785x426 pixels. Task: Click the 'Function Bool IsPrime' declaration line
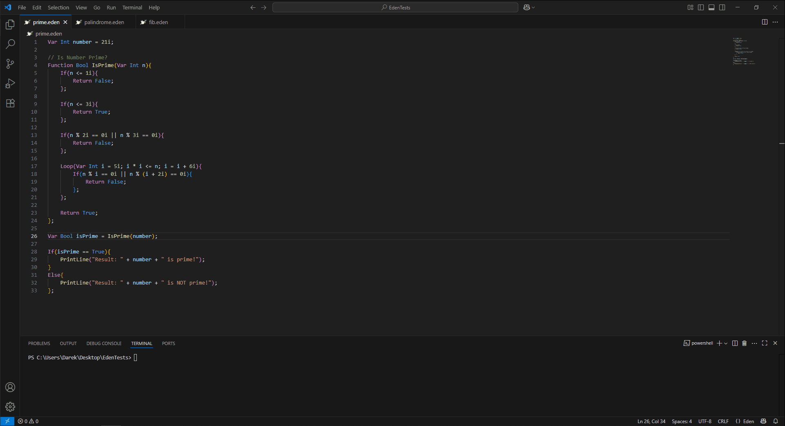[x=99, y=65]
